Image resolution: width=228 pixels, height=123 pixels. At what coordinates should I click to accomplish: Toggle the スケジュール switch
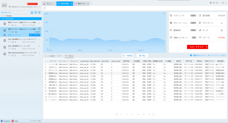tap(193, 16)
